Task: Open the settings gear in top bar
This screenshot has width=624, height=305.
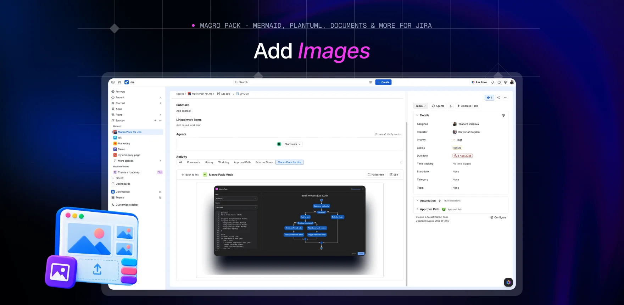Action: (x=506, y=82)
